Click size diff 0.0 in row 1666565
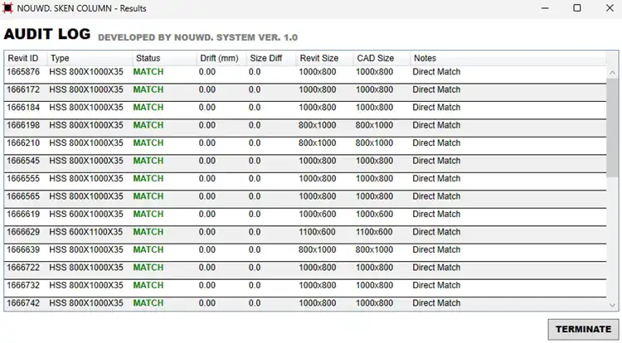The height and width of the screenshot is (343, 622). pos(255,196)
